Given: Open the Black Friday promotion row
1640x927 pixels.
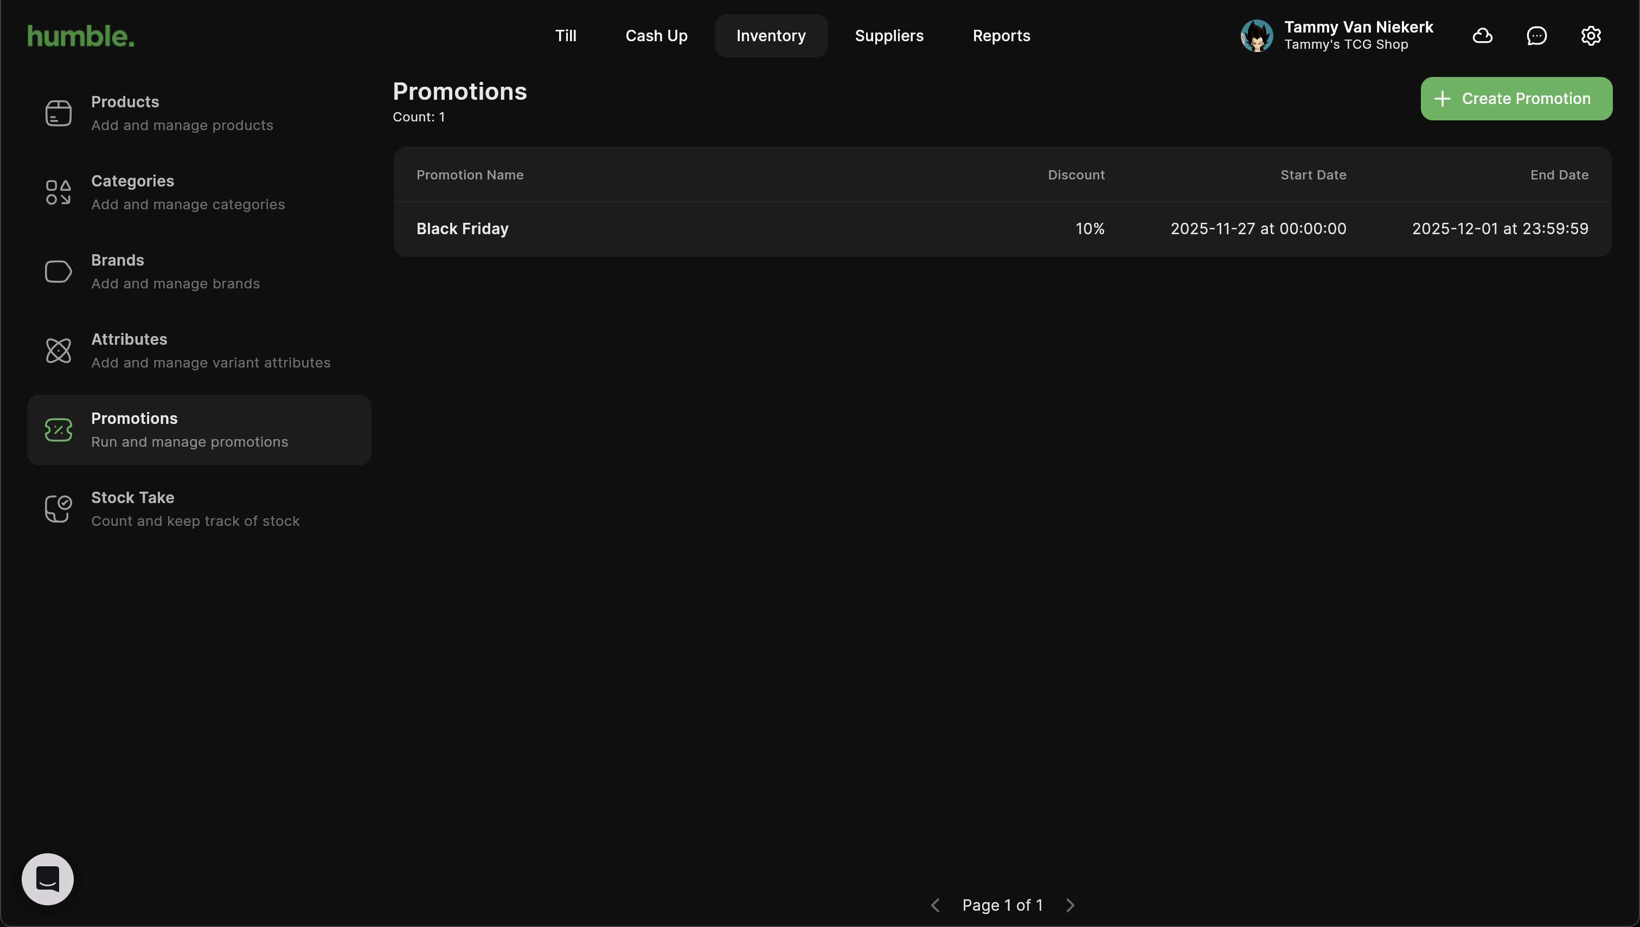Looking at the screenshot, I should tap(1001, 229).
